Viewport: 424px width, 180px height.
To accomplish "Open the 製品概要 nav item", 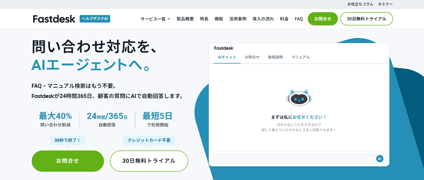I will point(185,19).
